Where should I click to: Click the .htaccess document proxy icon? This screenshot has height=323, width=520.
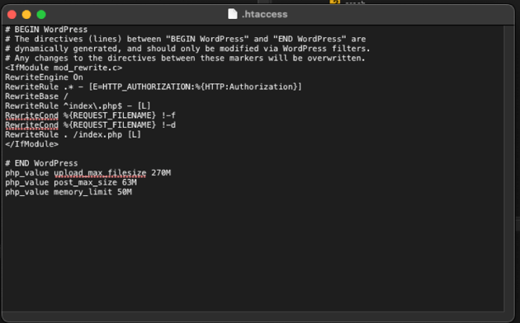point(233,14)
